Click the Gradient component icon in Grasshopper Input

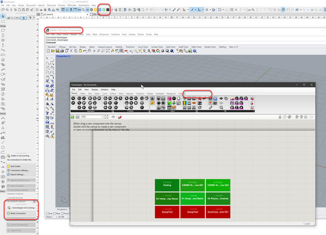[185, 103]
